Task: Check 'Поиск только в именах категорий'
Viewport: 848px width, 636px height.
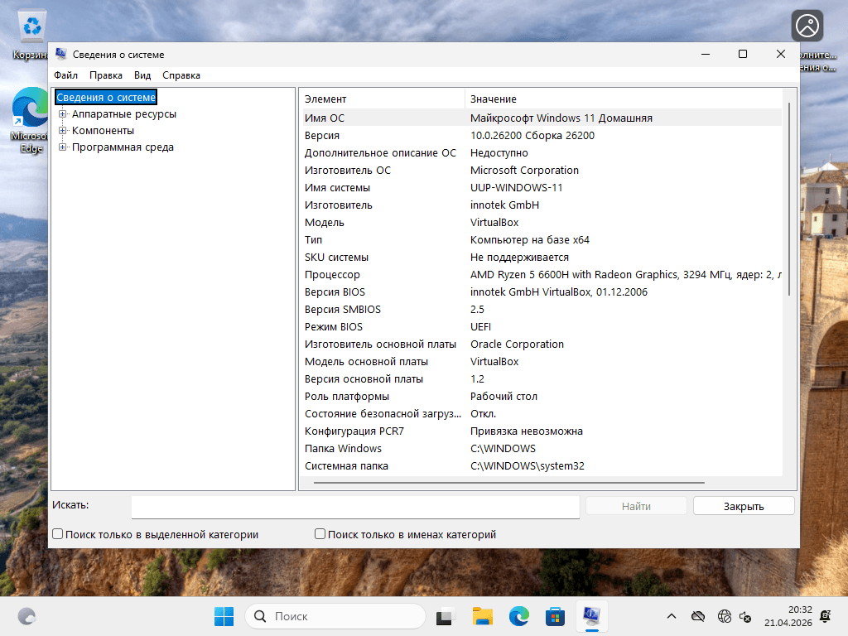Action: click(x=320, y=534)
